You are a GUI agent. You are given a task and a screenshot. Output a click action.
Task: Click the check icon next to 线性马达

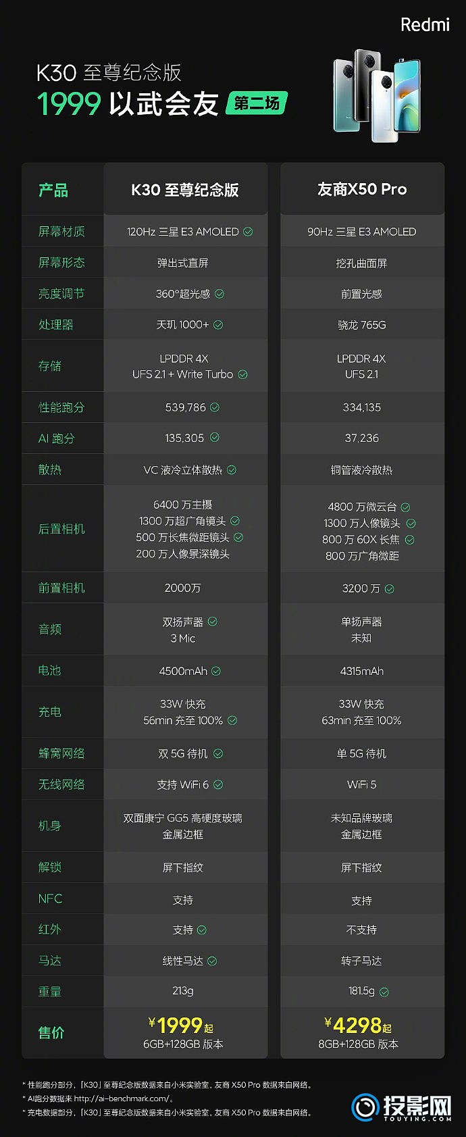coord(212,961)
